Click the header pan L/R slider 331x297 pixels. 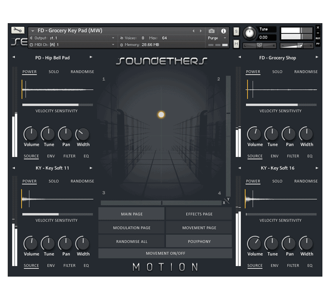pos(259,45)
